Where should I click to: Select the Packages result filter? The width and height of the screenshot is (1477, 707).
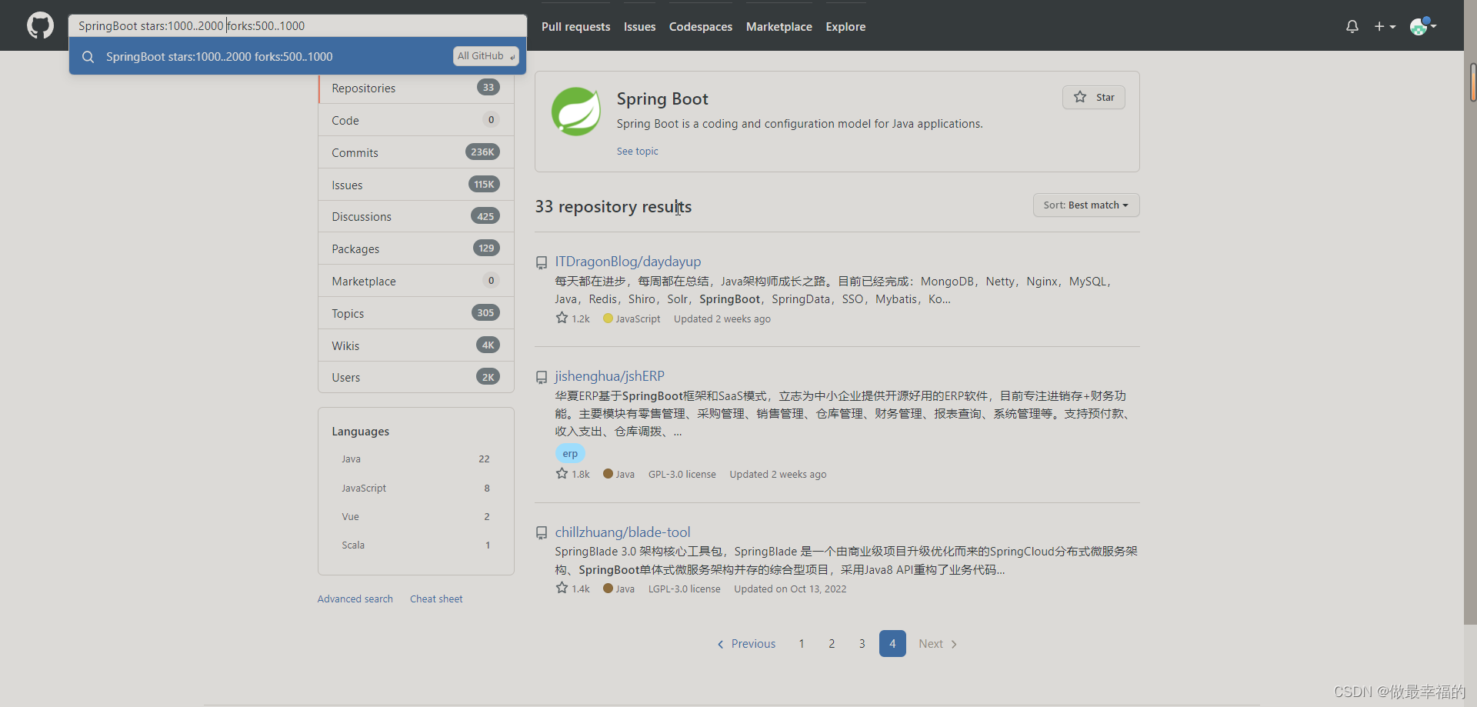[x=416, y=249]
